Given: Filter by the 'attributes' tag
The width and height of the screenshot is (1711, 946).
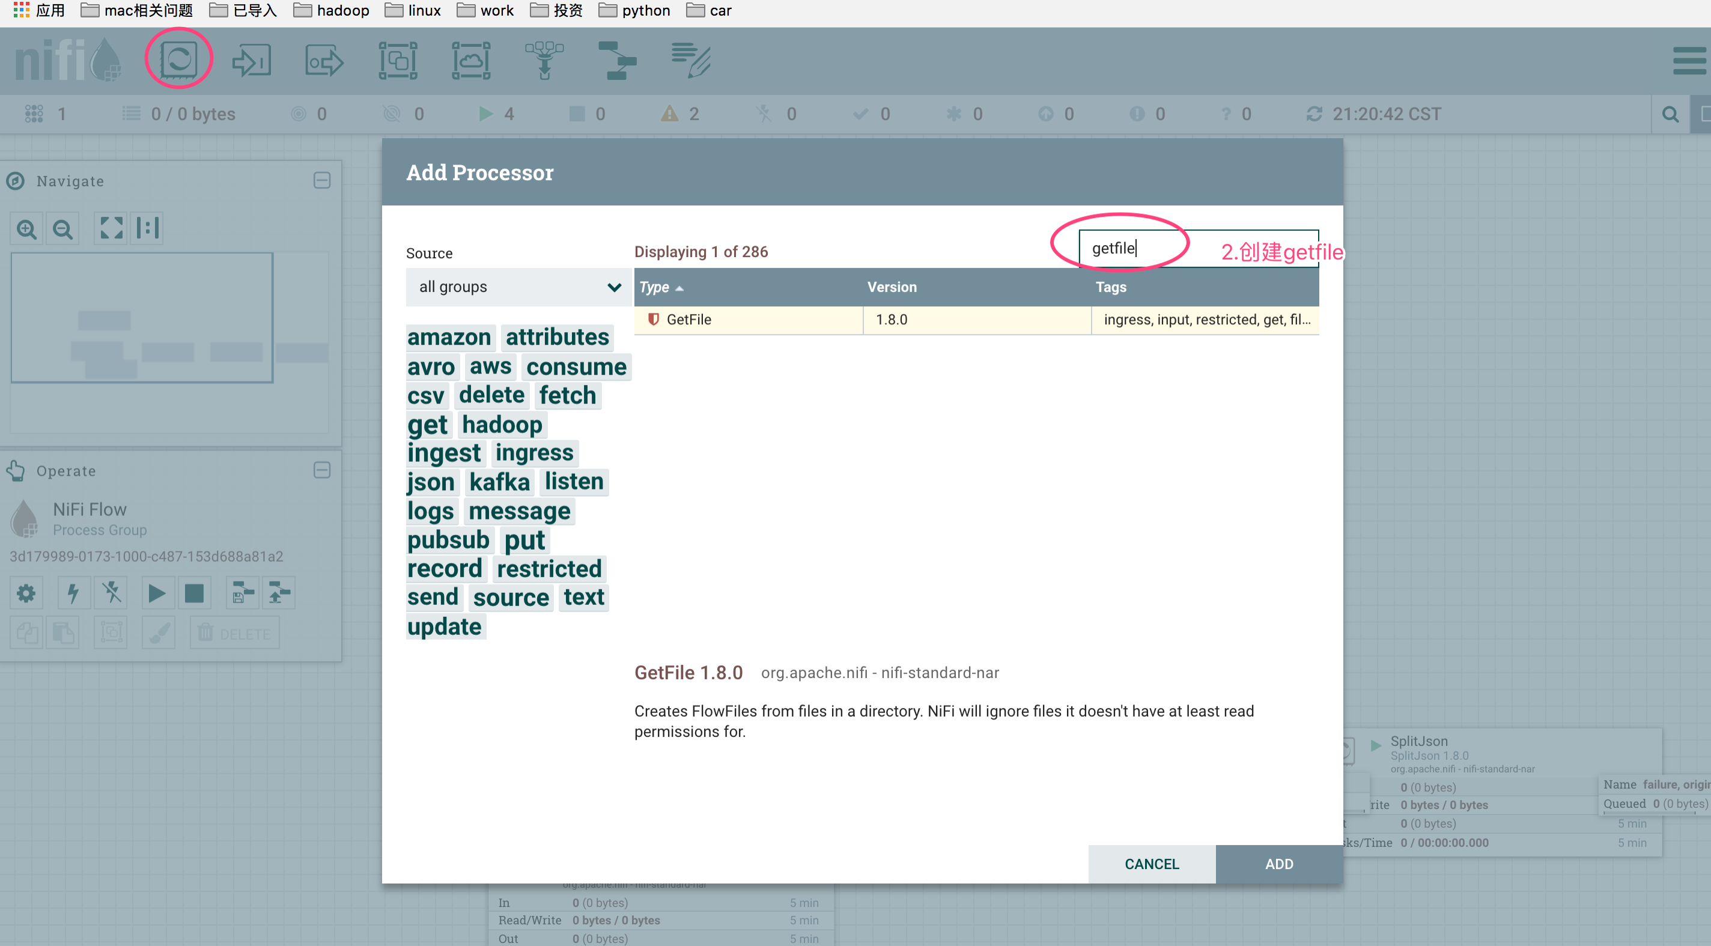Looking at the screenshot, I should click(x=558, y=337).
